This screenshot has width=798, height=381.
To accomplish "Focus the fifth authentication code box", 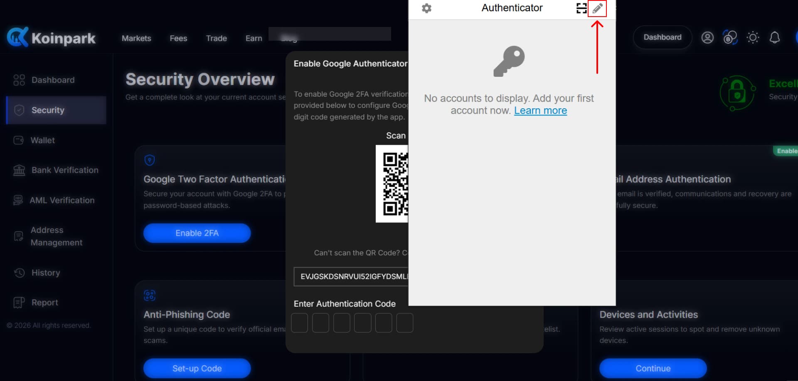I will click(x=384, y=323).
